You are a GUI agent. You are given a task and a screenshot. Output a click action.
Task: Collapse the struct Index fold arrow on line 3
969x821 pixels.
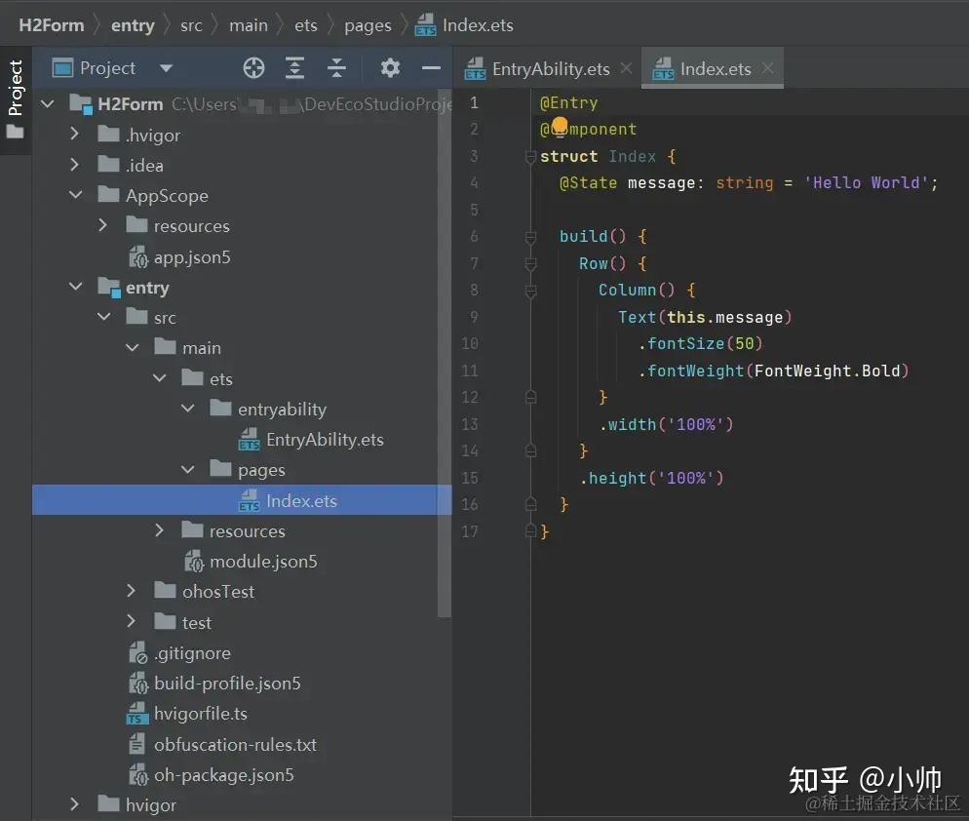[x=529, y=156]
